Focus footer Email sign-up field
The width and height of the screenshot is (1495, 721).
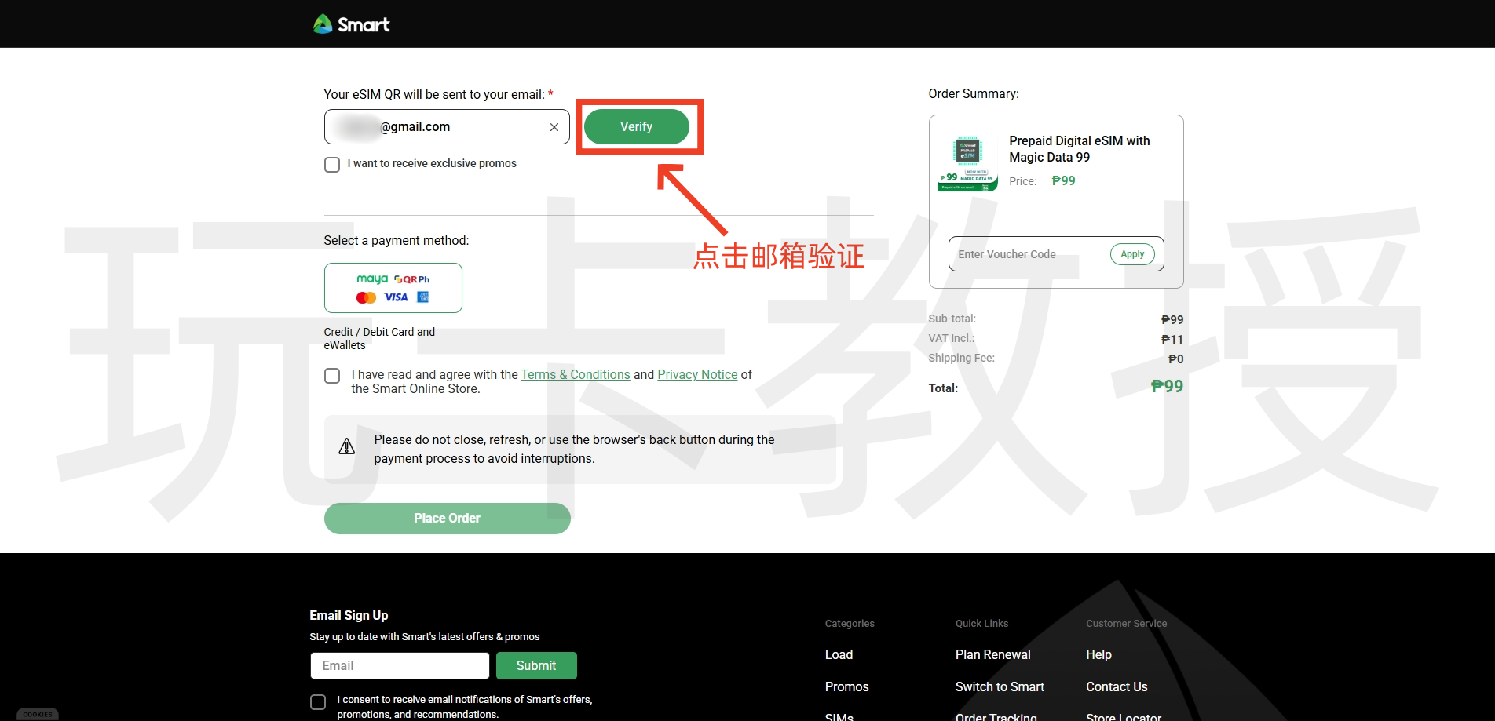pyautogui.click(x=400, y=665)
